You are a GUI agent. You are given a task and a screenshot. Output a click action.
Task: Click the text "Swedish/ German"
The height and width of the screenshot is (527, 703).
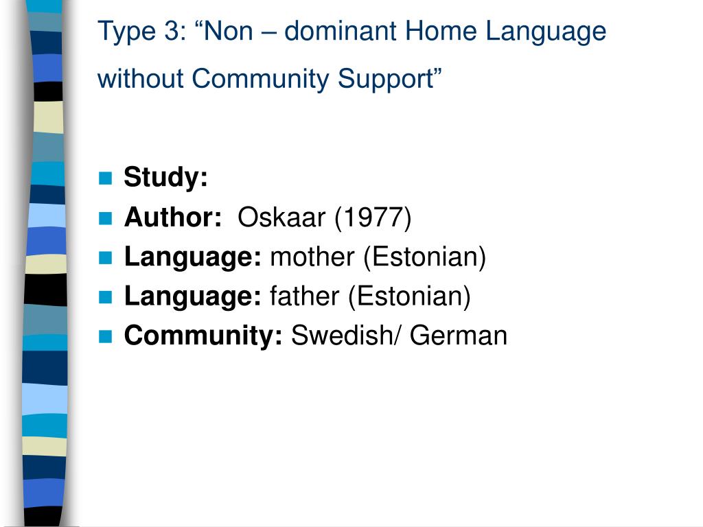tap(399, 336)
